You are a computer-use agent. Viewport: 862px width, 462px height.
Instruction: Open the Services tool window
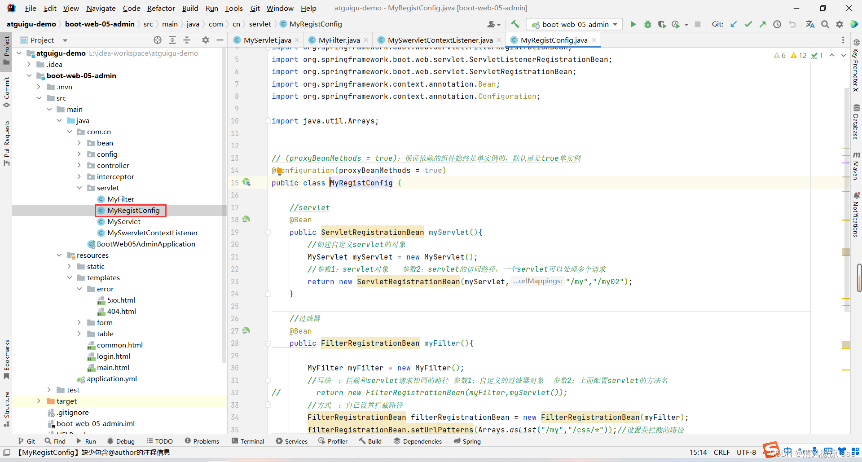(292, 441)
